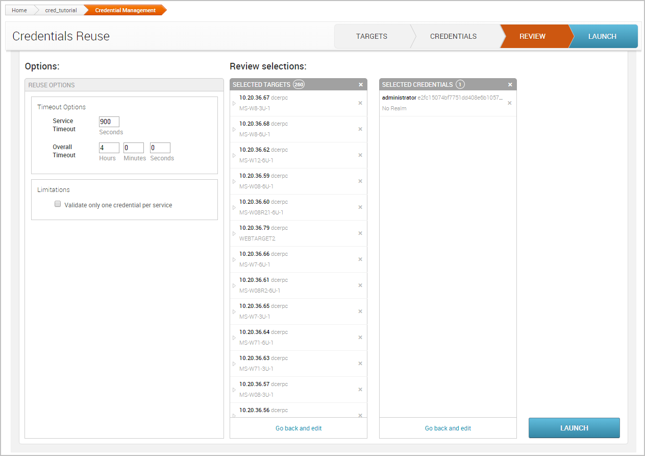The image size is (645, 456).
Task: Clear all selected targets via header X
Action: point(361,85)
